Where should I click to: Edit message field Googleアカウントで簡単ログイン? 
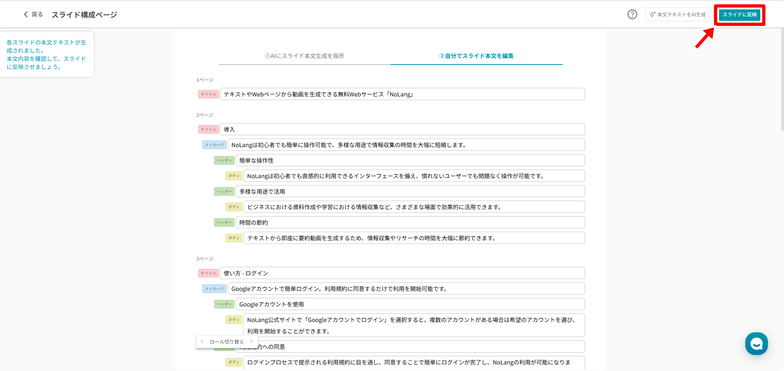(x=406, y=288)
